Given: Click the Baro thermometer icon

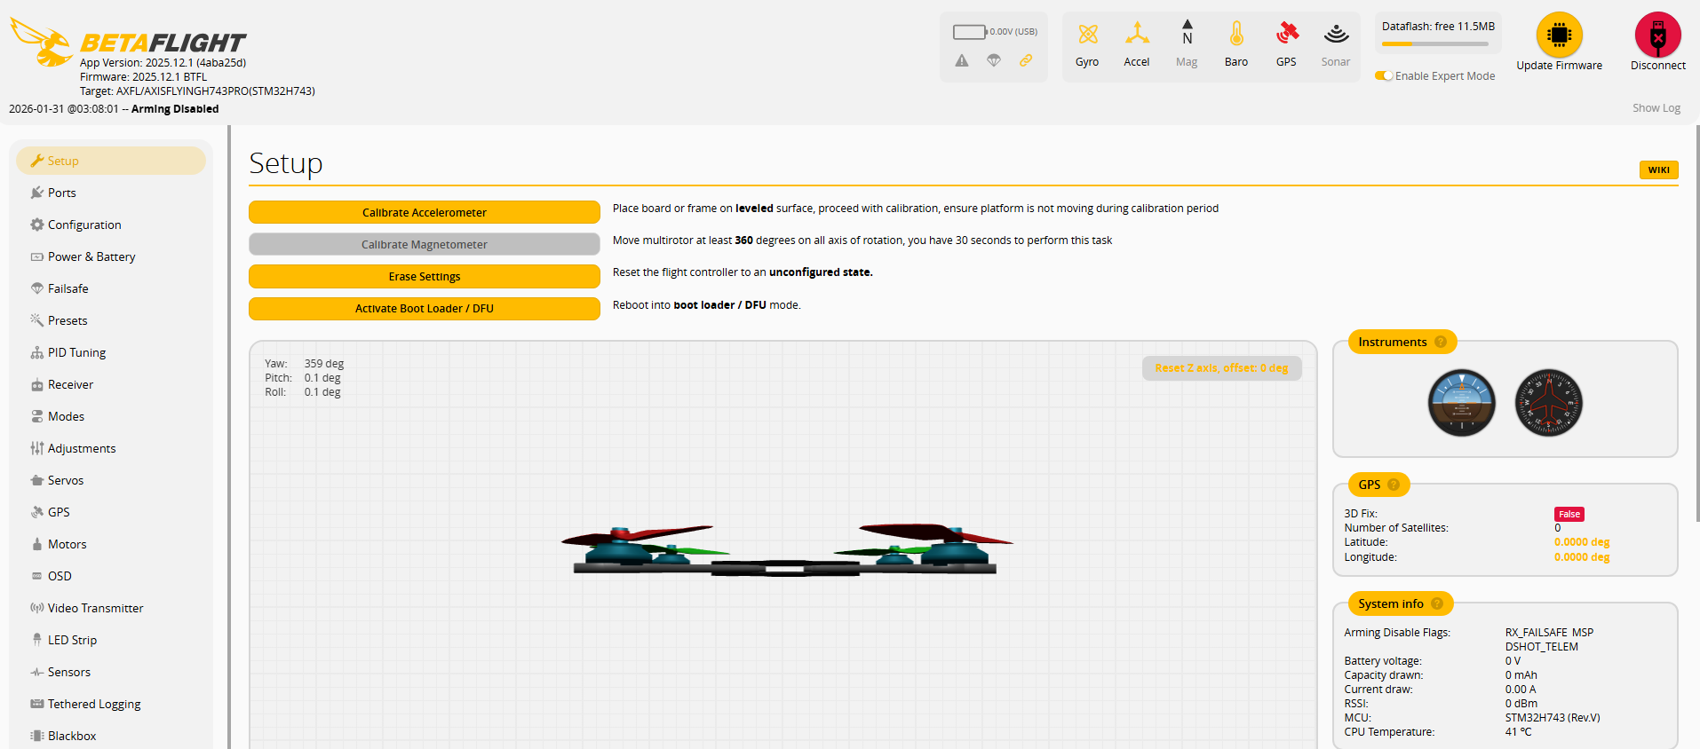Looking at the screenshot, I should [1236, 35].
